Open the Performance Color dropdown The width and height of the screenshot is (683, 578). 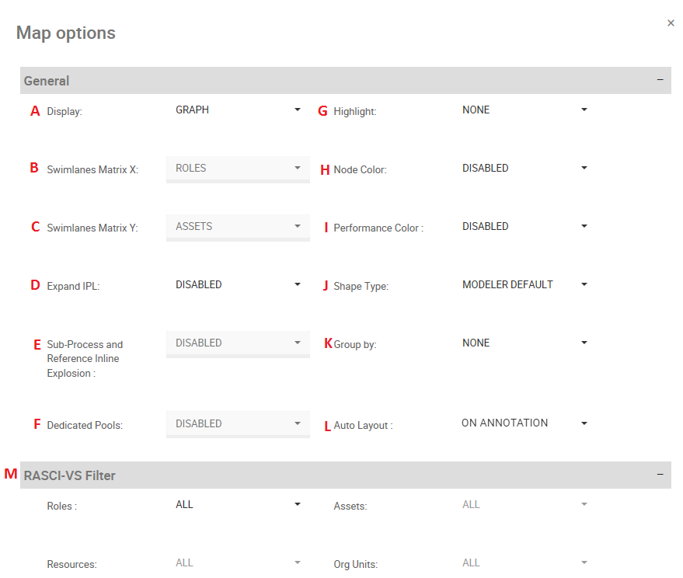tap(524, 227)
